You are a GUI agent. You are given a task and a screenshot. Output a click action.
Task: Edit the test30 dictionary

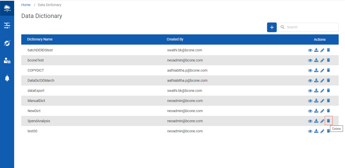click(x=322, y=131)
